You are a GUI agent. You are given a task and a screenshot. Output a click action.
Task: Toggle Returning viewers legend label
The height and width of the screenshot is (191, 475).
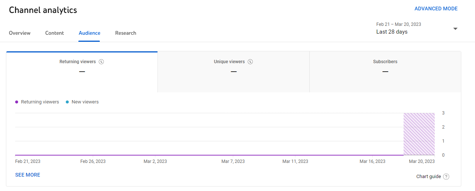[40, 102]
